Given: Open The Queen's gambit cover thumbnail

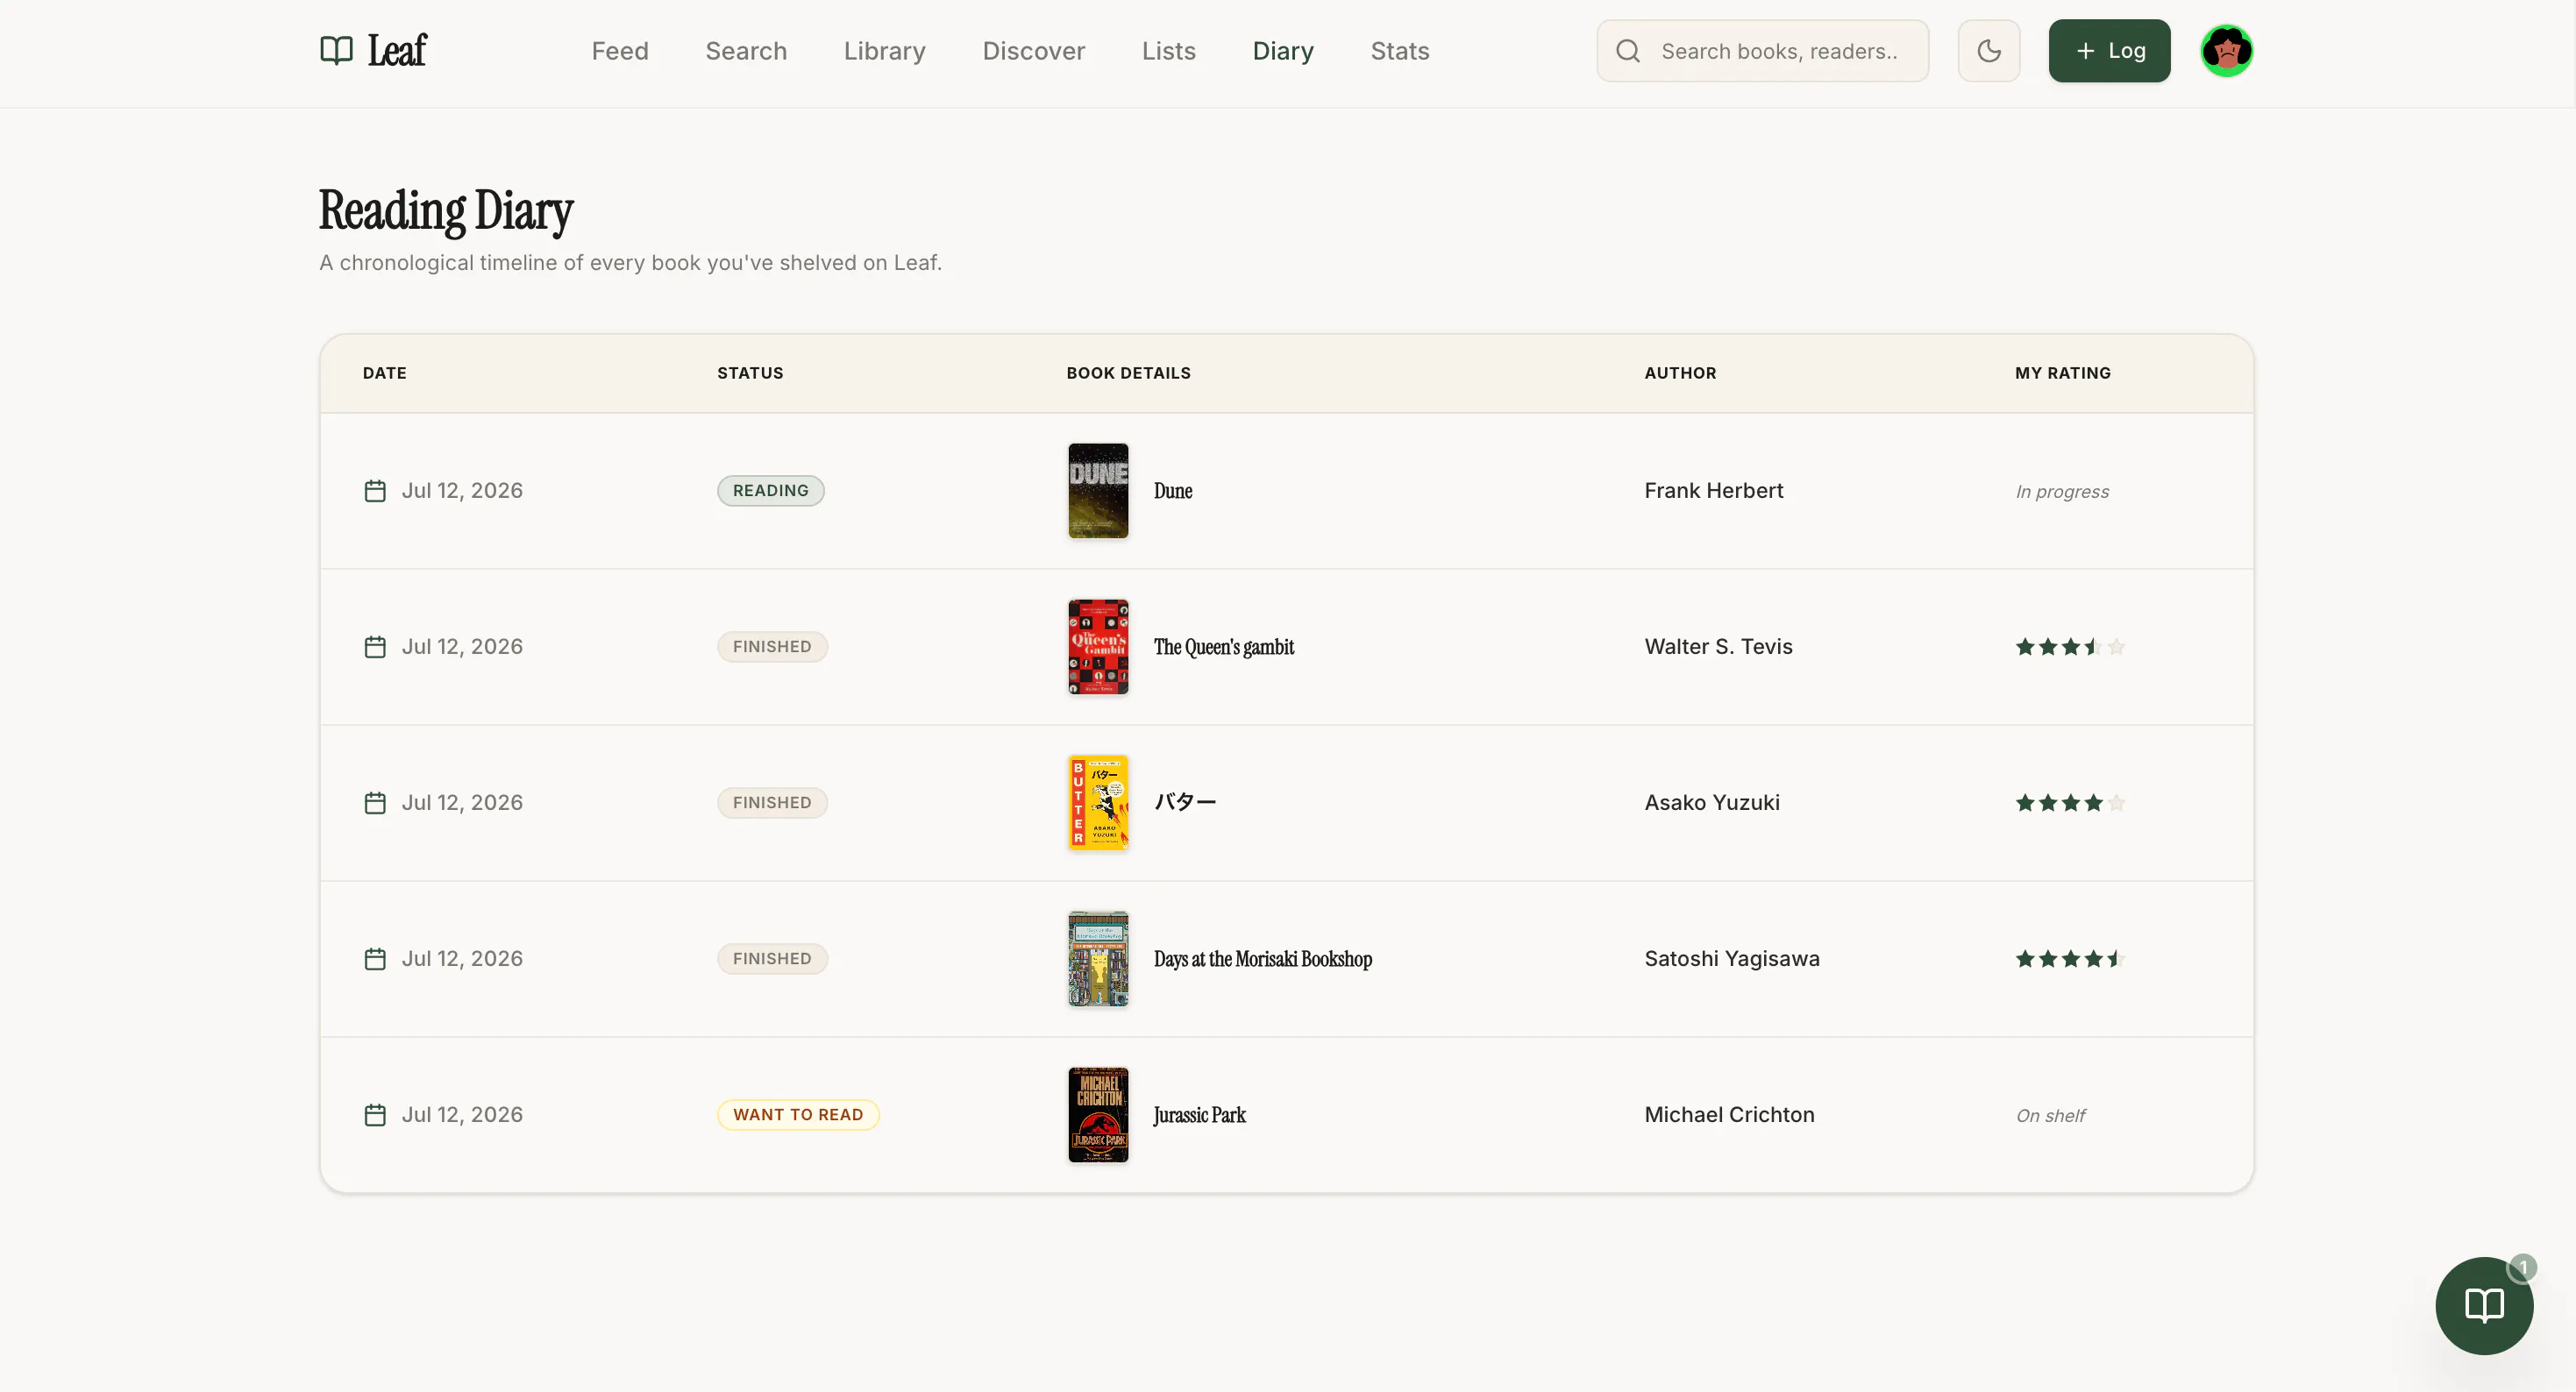Looking at the screenshot, I should click(x=1098, y=647).
